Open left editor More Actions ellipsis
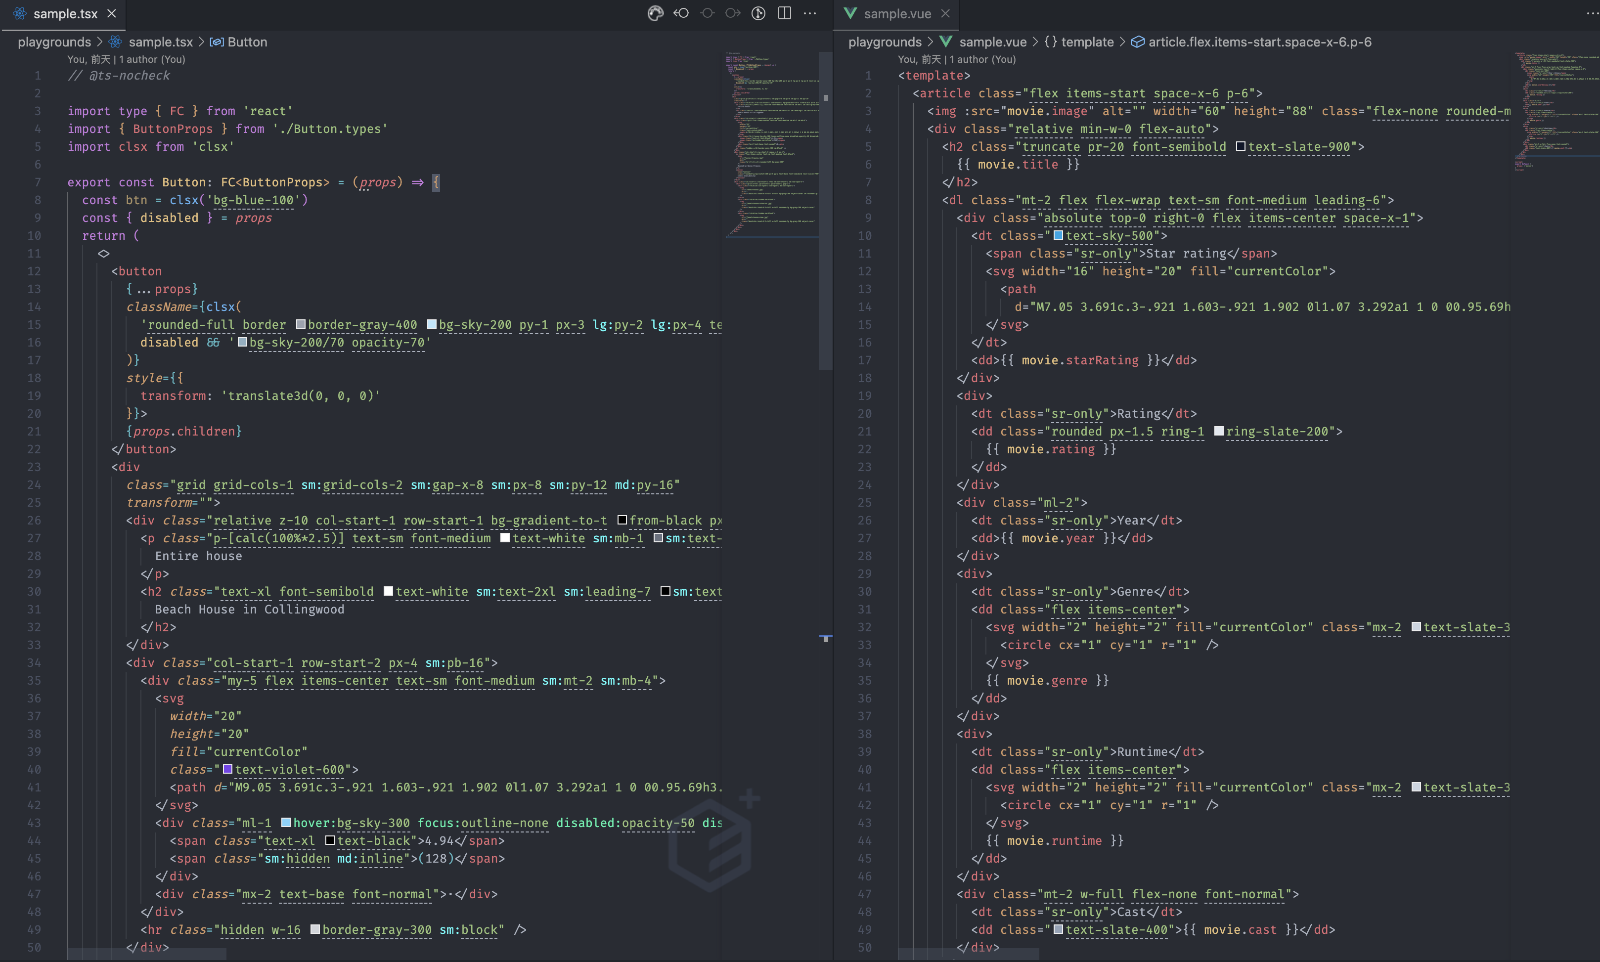The width and height of the screenshot is (1600, 962). (x=810, y=14)
